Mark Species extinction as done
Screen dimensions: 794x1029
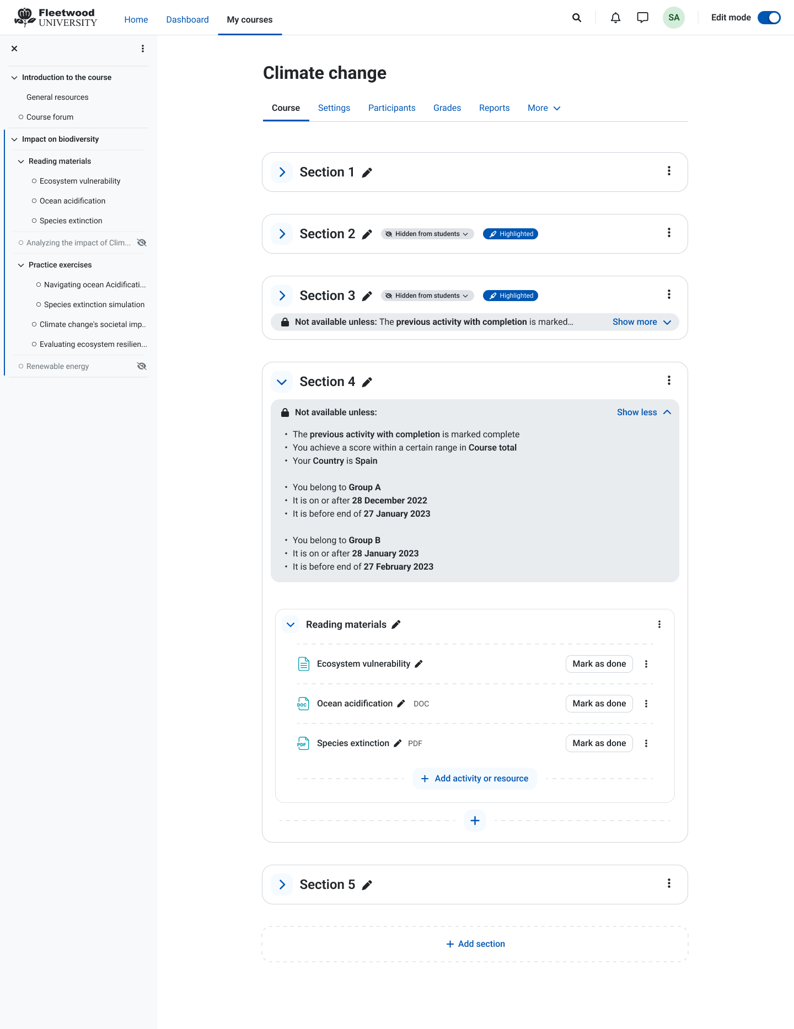coord(599,743)
